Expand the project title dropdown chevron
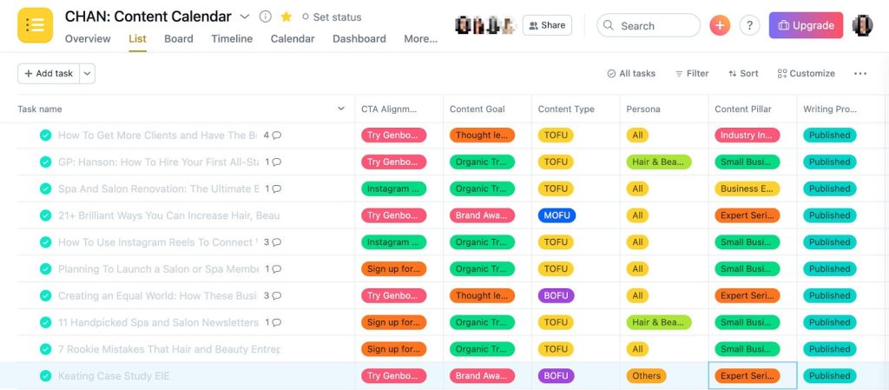The image size is (889, 390). tap(244, 17)
